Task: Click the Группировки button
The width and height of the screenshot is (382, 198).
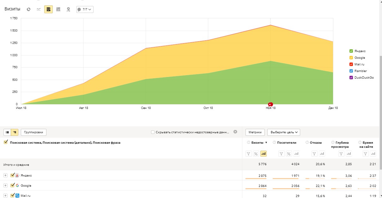Action: [x=34, y=132]
